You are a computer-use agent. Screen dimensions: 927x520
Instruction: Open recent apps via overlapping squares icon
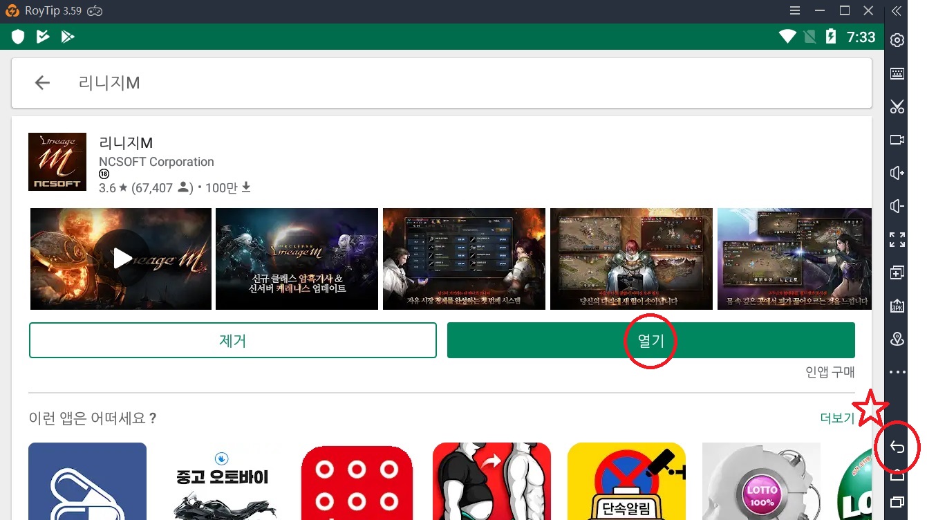897,501
